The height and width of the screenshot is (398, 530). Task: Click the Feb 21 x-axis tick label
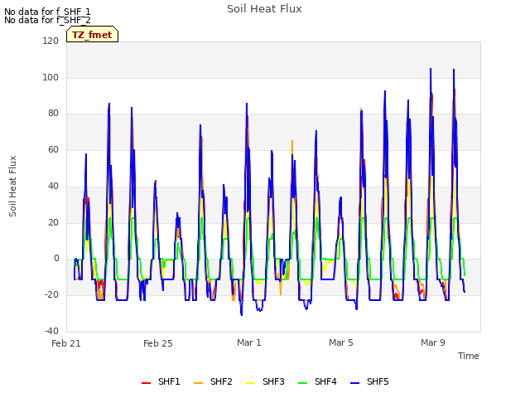coord(66,343)
